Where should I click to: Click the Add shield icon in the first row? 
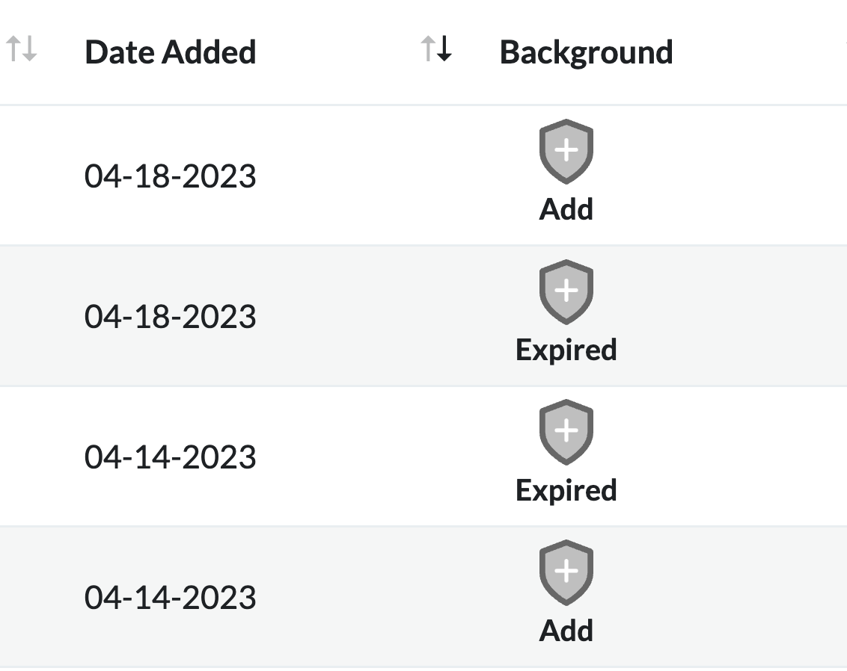tap(566, 149)
